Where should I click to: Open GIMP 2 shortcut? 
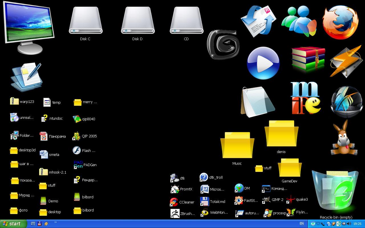pyautogui.click(x=266, y=199)
